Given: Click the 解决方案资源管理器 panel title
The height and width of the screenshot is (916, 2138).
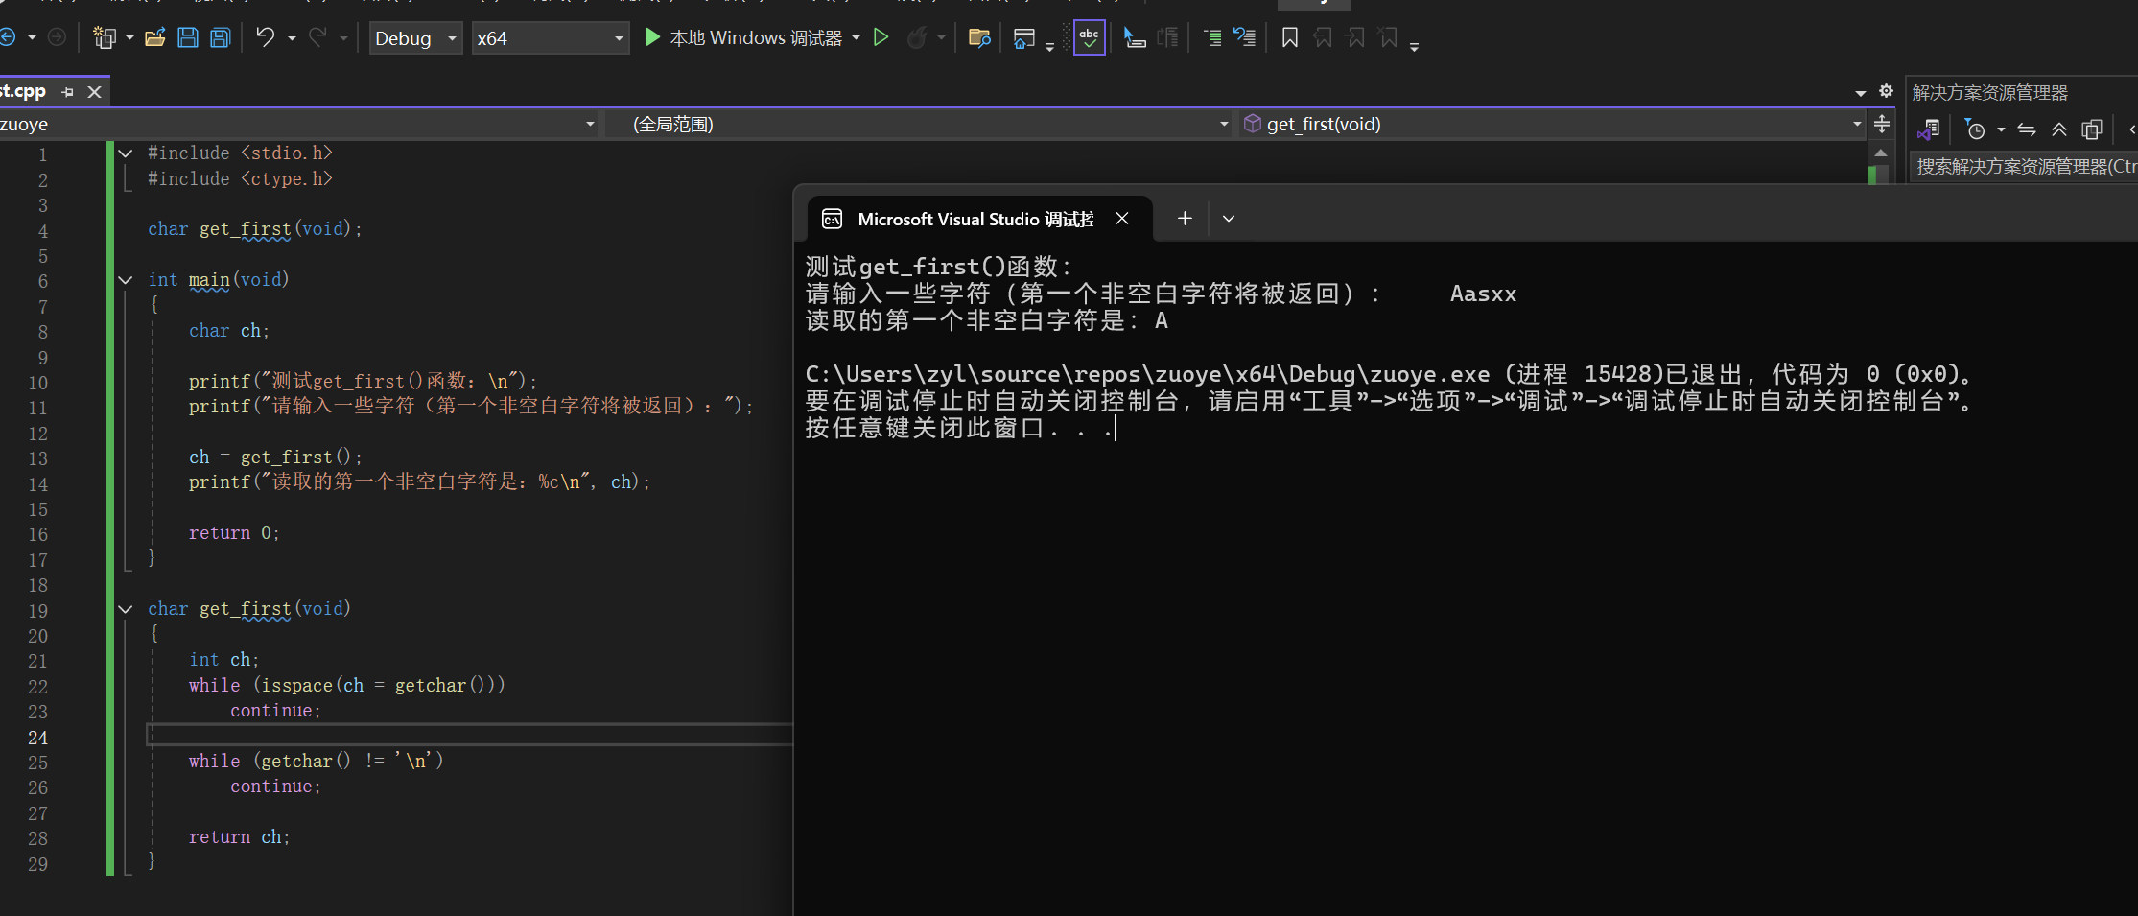Looking at the screenshot, I should coord(1989,92).
